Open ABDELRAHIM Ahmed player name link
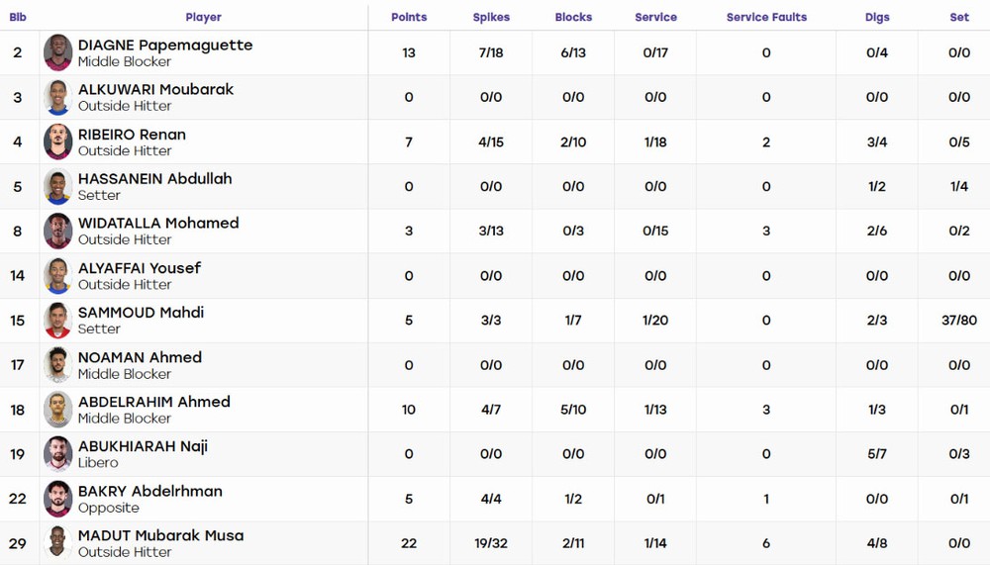Screen dimensions: 990x565 coord(154,402)
